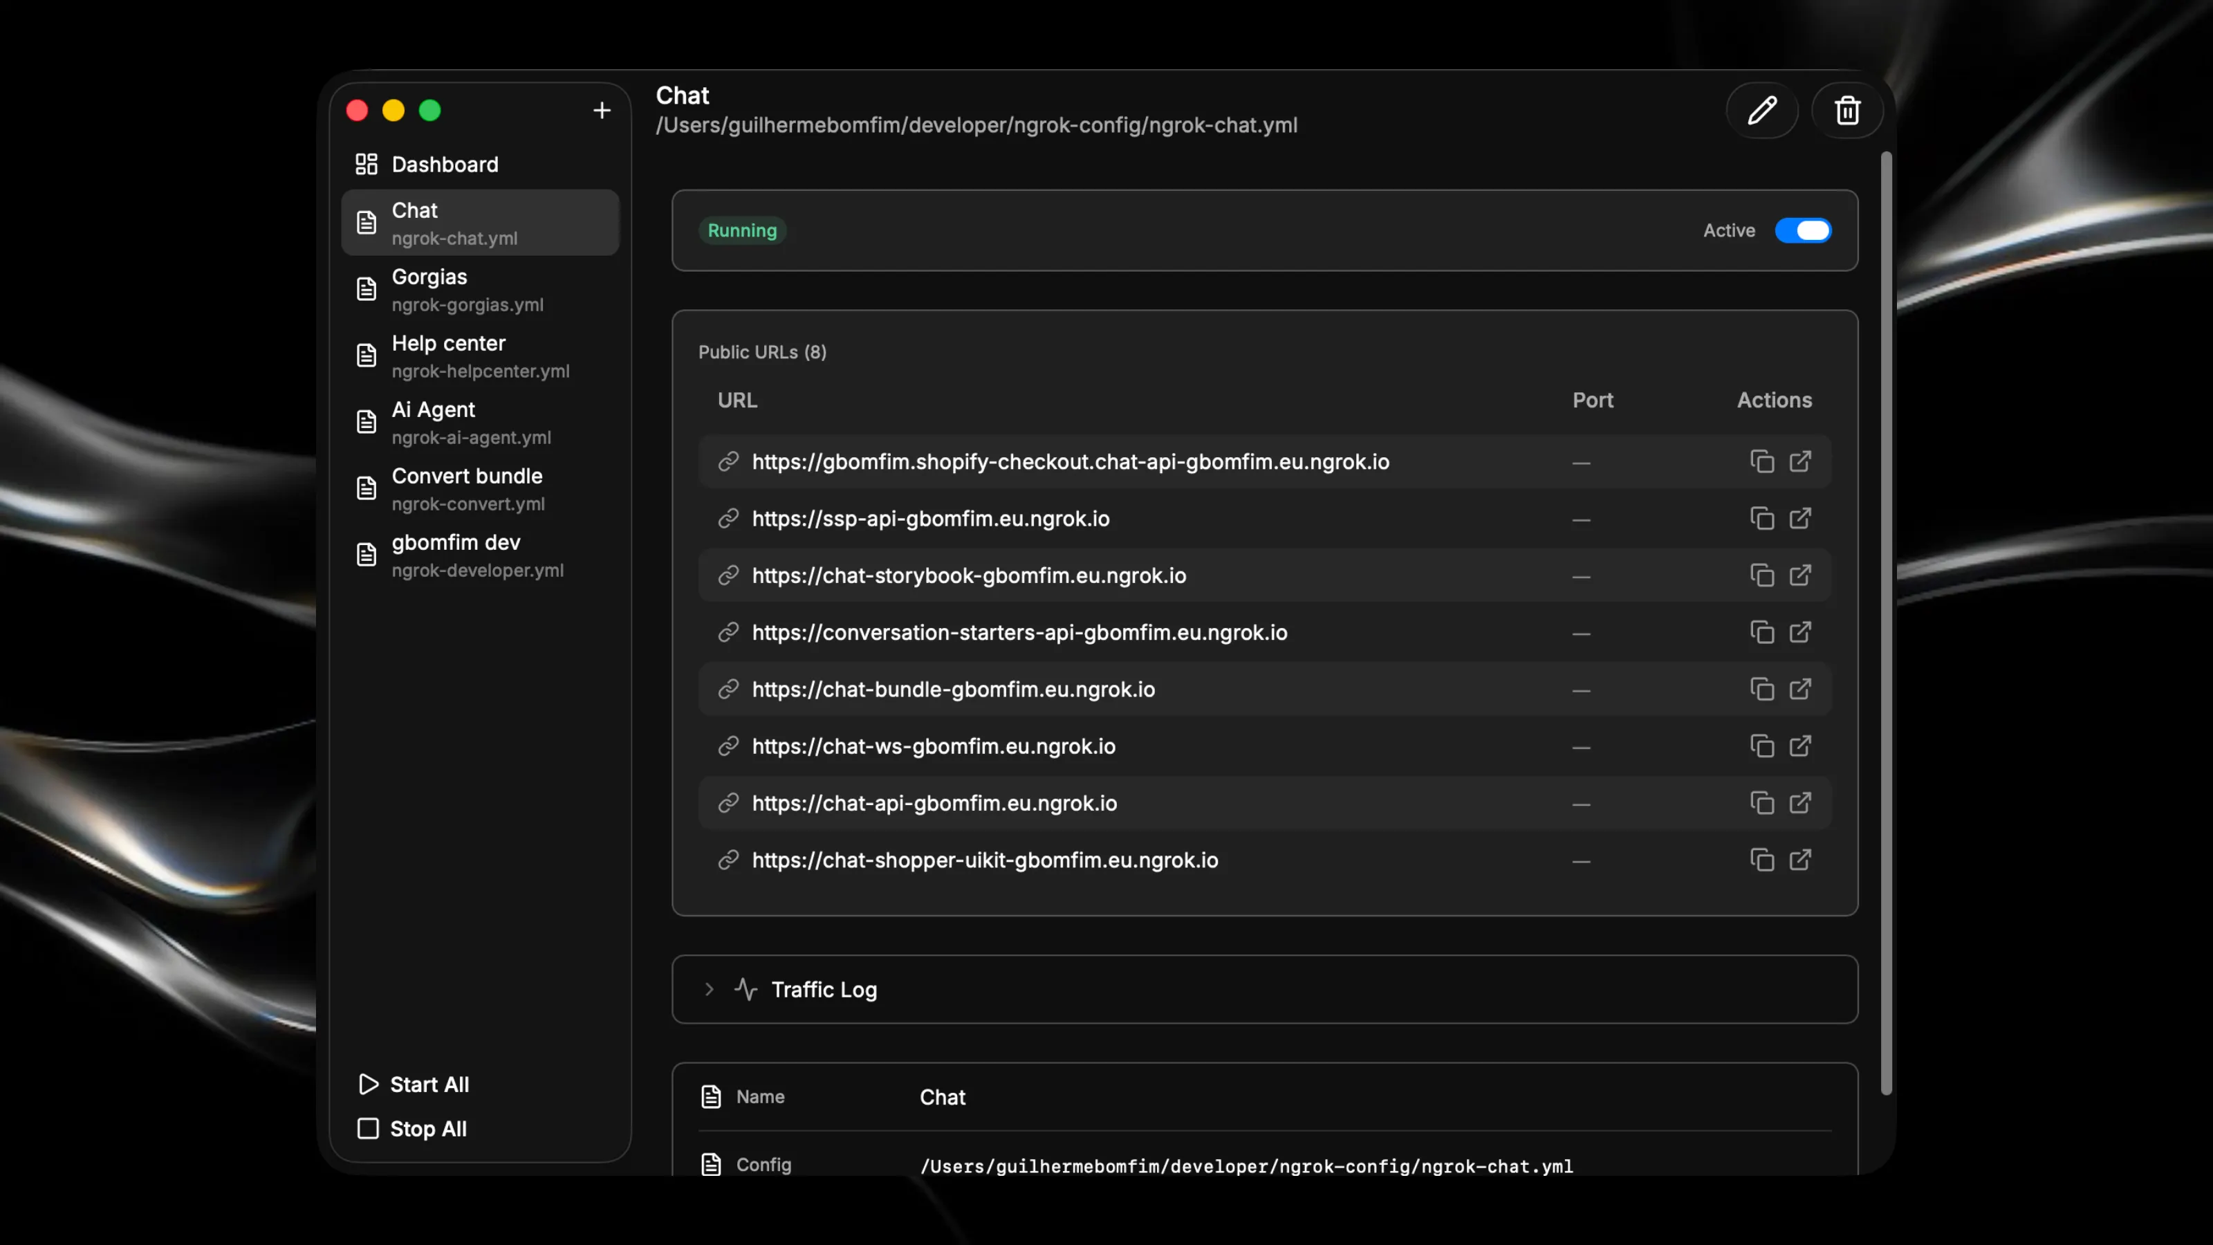Open chat-storybook URL externally
Viewport: 2213px width, 1245px height.
pyautogui.click(x=1801, y=575)
